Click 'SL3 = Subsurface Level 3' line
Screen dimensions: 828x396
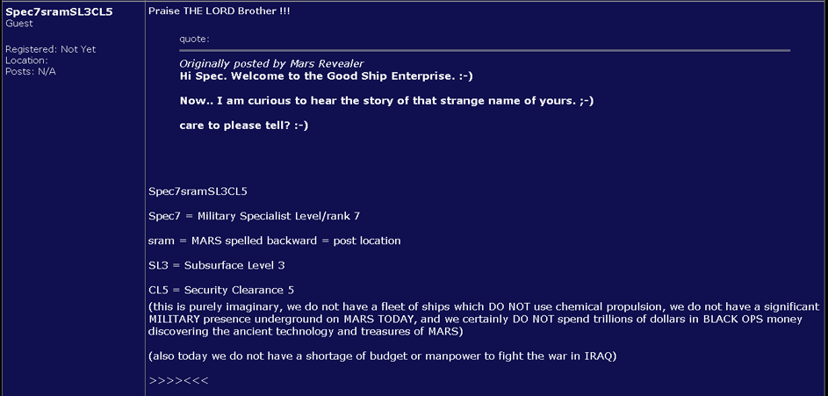[x=217, y=265]
